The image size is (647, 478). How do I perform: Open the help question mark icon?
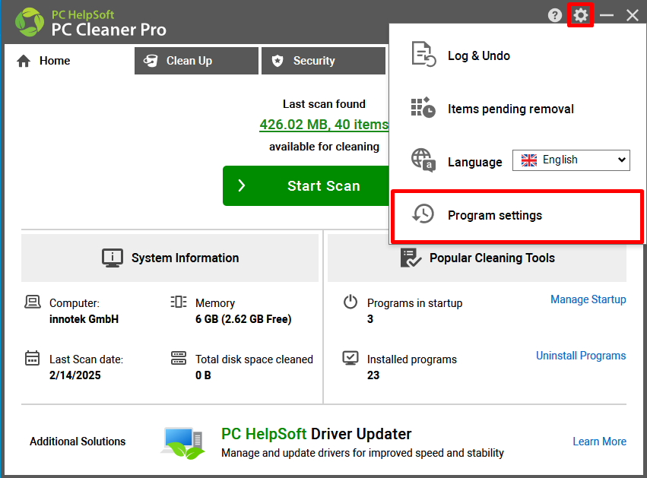click(x=555, y=15)
